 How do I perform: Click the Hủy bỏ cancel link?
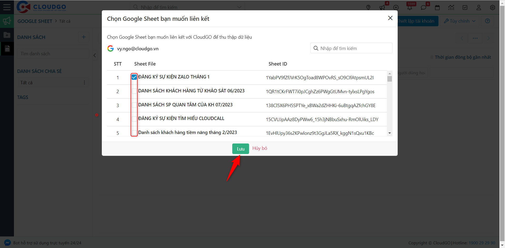coord(260,148)
